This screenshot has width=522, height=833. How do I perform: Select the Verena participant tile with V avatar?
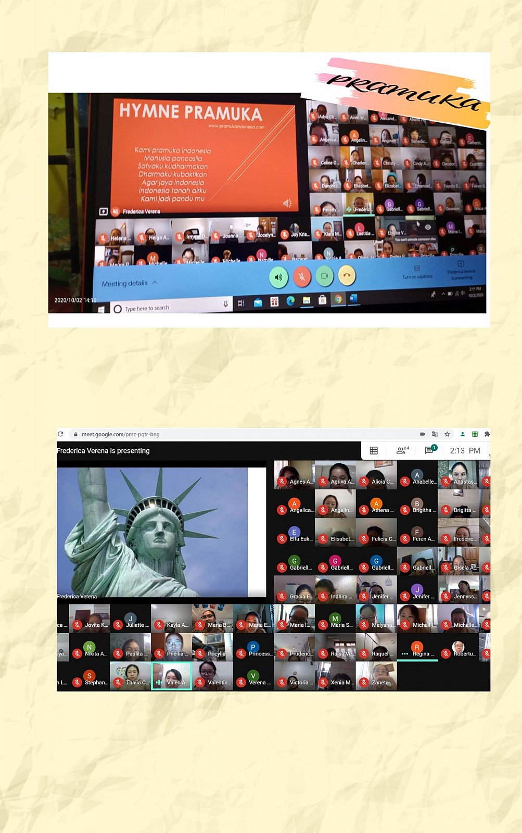pyautogui.click(x=253, y=676)
